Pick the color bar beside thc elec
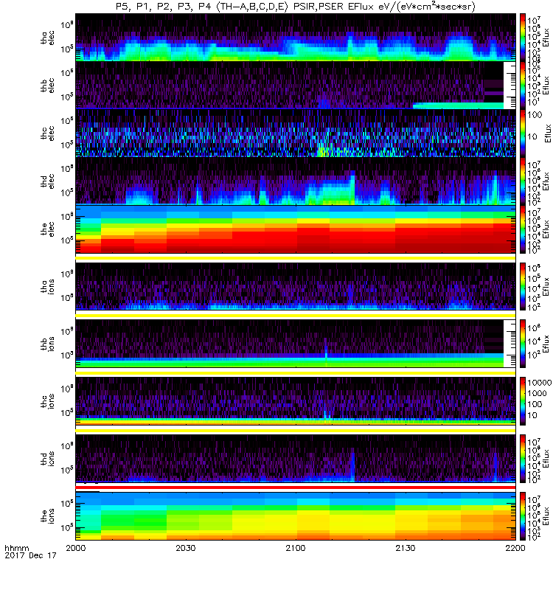Viewport: 553px width, 590px height. [x=523, y=133]
